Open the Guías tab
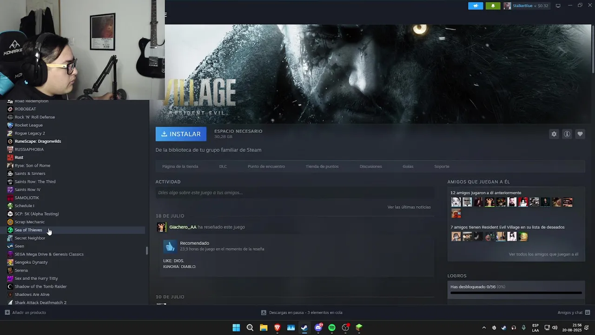 (x=408, y=167)
